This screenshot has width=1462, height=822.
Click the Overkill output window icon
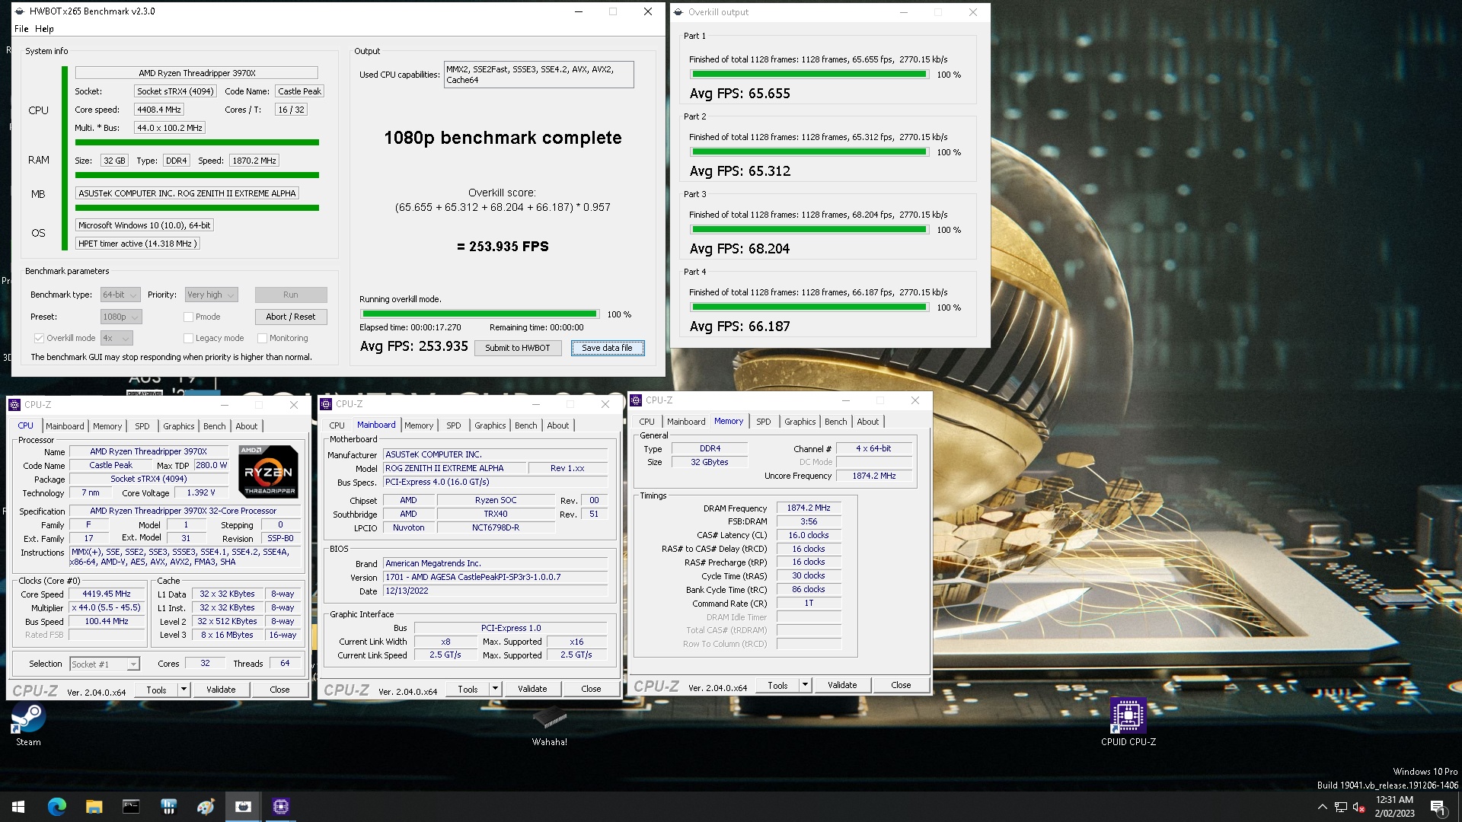678,12
